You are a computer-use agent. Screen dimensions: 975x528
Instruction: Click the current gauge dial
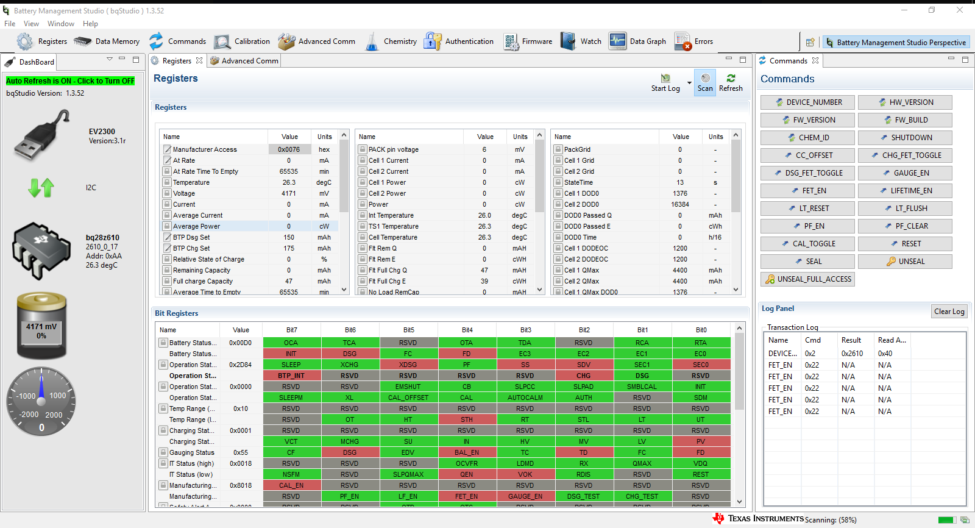[41, 401]
